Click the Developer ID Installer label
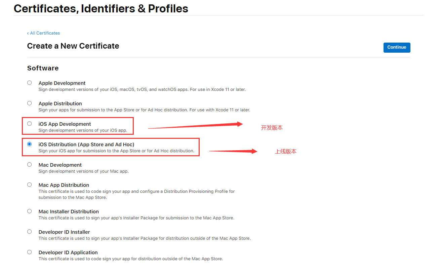440x275 pixels. (64, 232)
